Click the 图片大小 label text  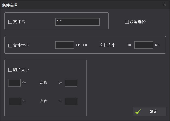tap(21, 70)
